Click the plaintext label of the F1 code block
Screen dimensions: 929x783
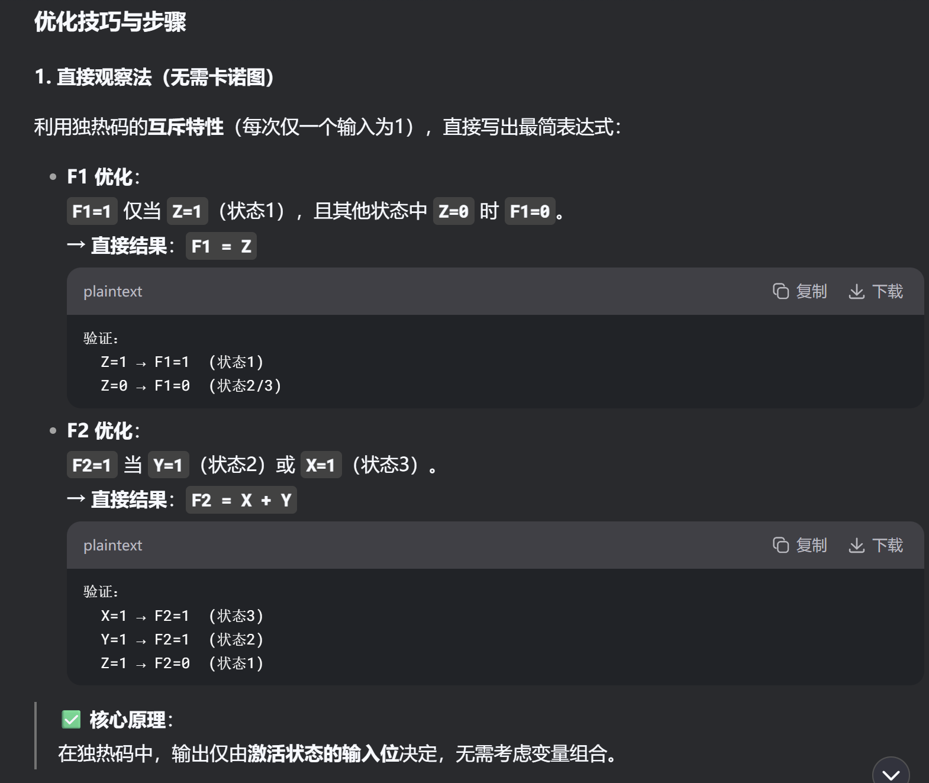[x=112, y=292]
